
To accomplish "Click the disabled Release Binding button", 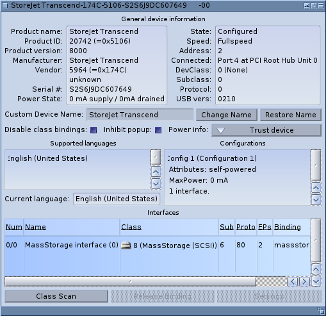I will pos(163,296).
